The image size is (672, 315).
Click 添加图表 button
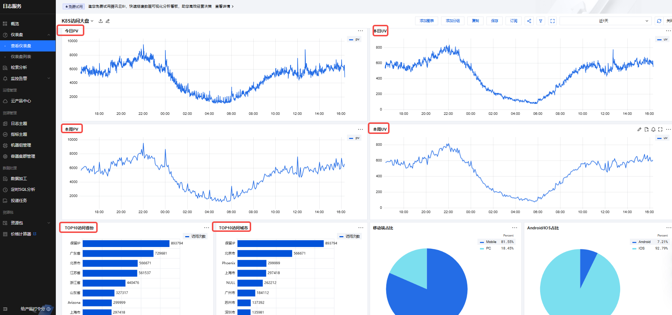pos(427,21)
